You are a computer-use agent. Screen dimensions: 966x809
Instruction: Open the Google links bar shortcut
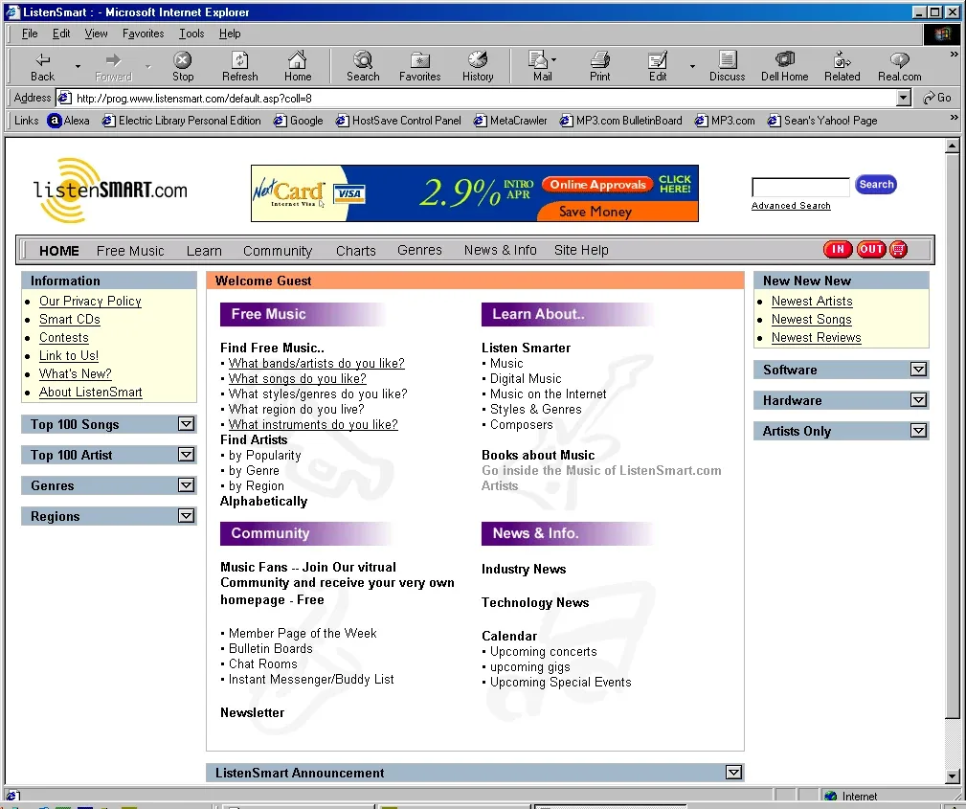pos(298,121)
